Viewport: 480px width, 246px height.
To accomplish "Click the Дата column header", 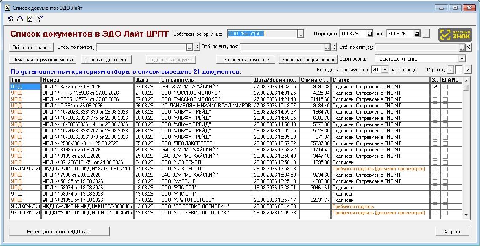I will [x=147, y=80].
